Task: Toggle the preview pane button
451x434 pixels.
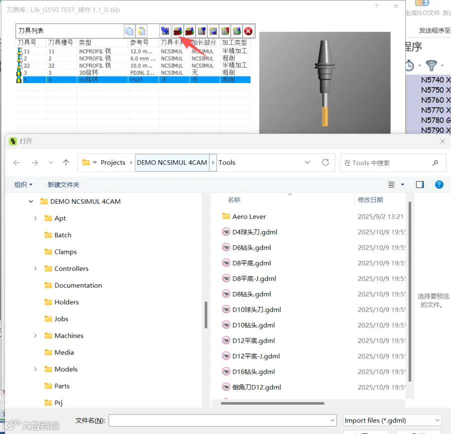Action: coord(419,184)
